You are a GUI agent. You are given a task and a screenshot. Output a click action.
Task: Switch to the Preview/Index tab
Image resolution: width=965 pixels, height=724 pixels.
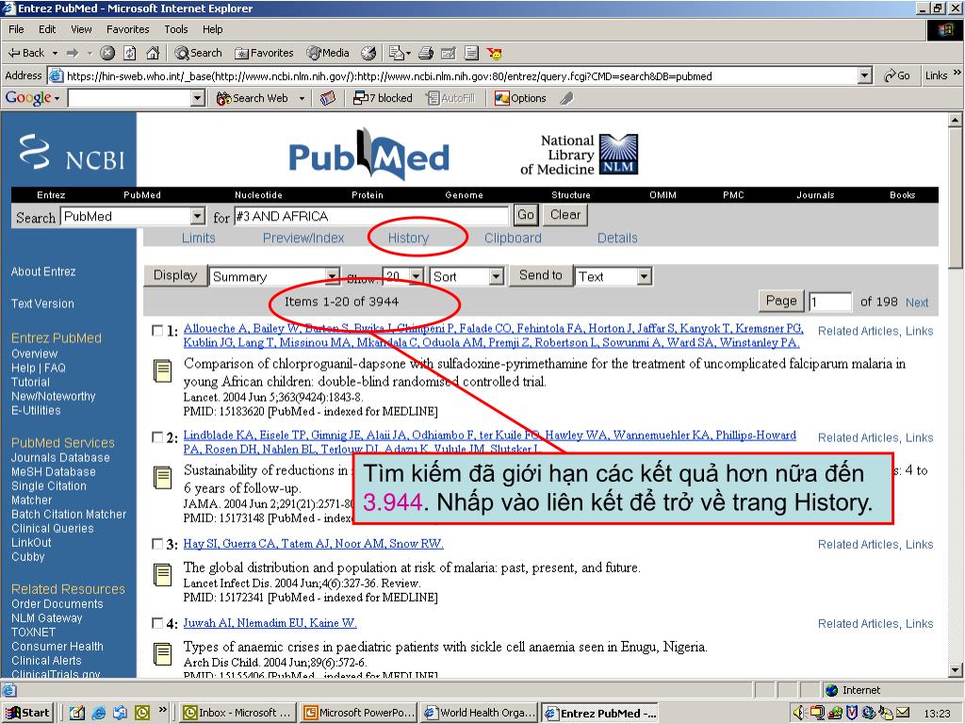[303, 239]
